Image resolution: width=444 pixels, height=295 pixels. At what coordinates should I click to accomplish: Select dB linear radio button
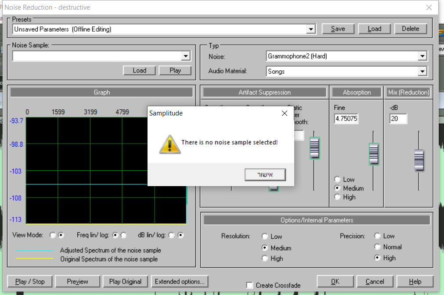[171, 235]
